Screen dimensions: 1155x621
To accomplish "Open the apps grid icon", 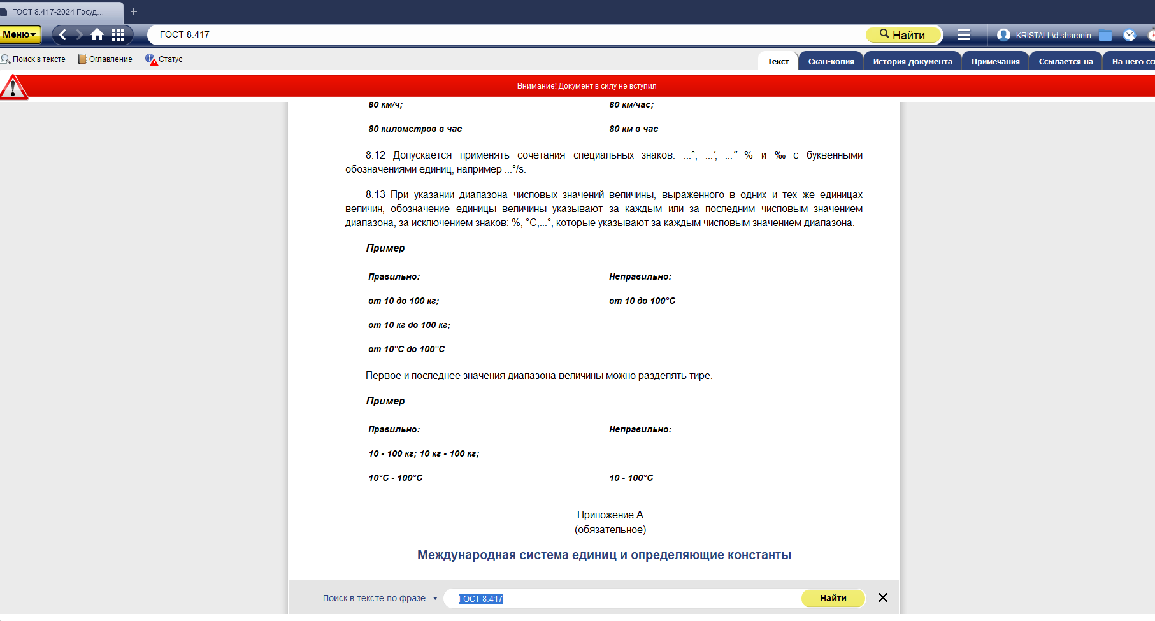I will tap(118, 34).
